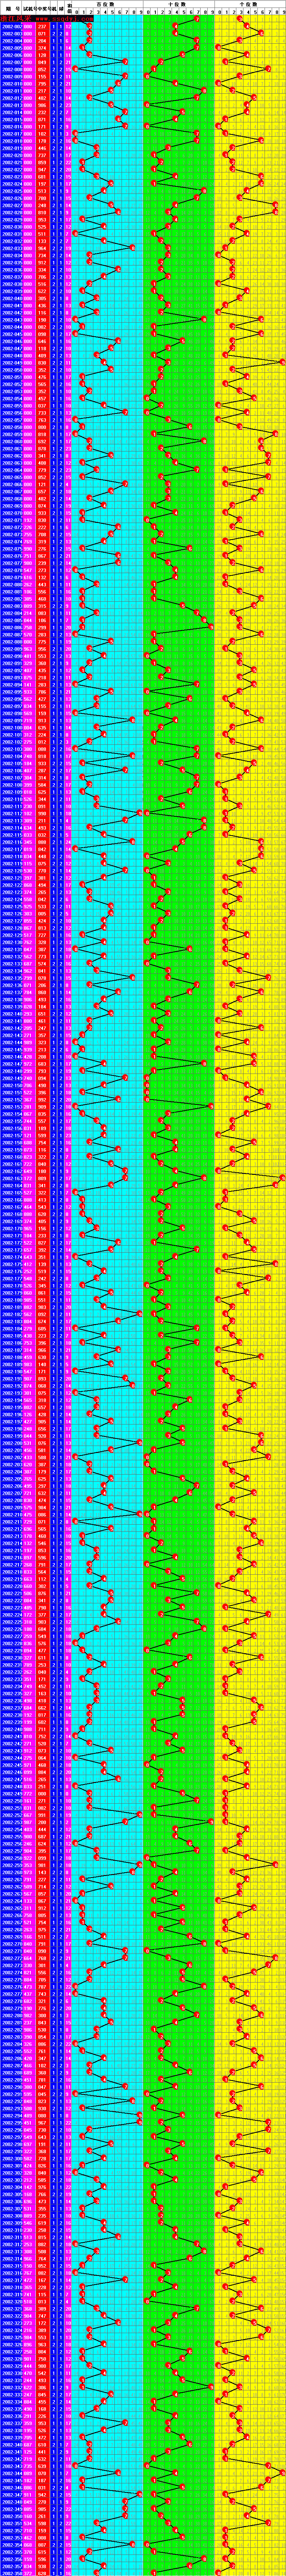Viewport: 286px width, 2576px height.
Task: Click the 个位数 column group header
Action: tap(250, 5)
